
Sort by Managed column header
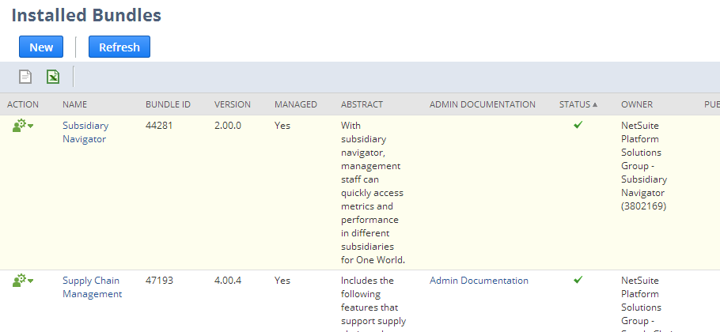[296, 104]
